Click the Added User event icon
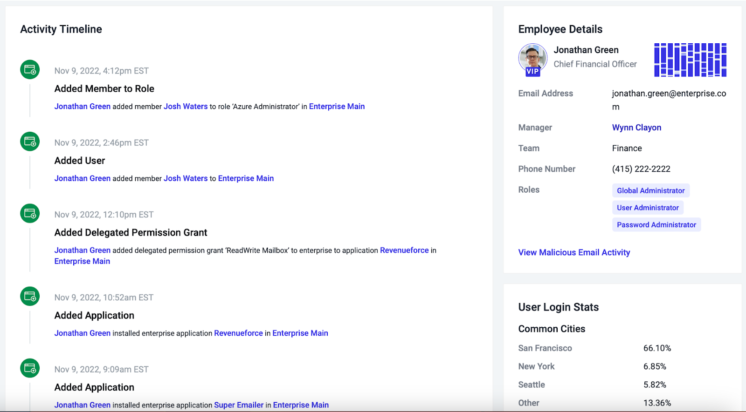This screenshot has width=746, height=412. pos(30,142)
